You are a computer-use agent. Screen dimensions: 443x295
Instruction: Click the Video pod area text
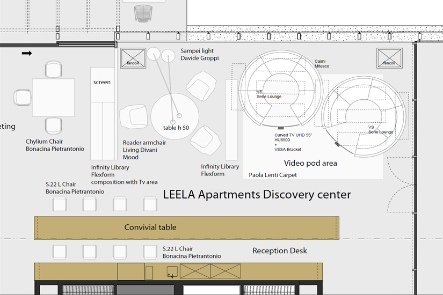point(310,163)
